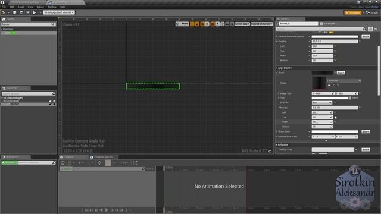Collapse the Common palette category
The width and height of the screenshot is (381, 214).
pyautogui.click(x=2, y=29)
